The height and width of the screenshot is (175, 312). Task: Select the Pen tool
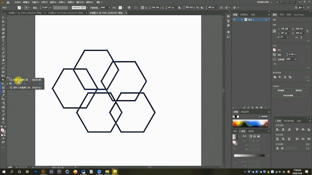[x=3, y=33]
